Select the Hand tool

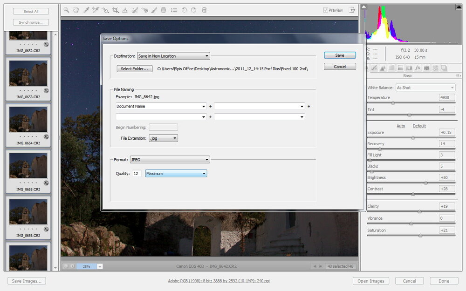[76, 10]
